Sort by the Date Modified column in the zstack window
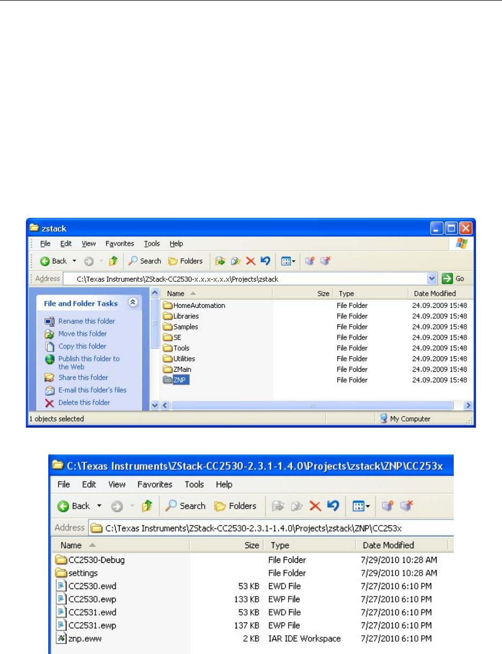 [435, 293]
